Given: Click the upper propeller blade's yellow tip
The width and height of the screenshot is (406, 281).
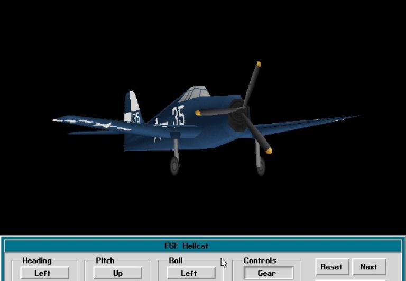Looking at the screenshot, I should tap(259, 64).
